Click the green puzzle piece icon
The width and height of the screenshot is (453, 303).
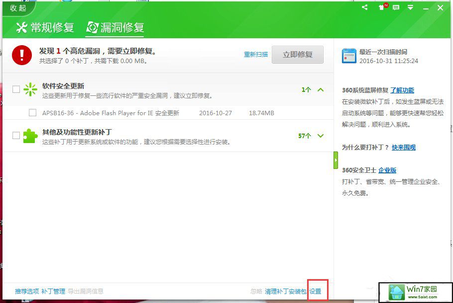coord(30,136)
